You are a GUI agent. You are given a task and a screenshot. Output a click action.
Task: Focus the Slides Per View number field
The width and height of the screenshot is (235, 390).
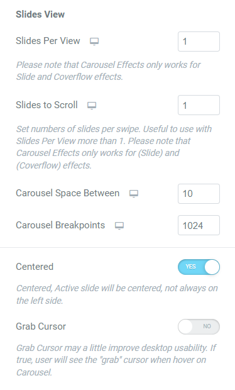[x=199, y=42]
